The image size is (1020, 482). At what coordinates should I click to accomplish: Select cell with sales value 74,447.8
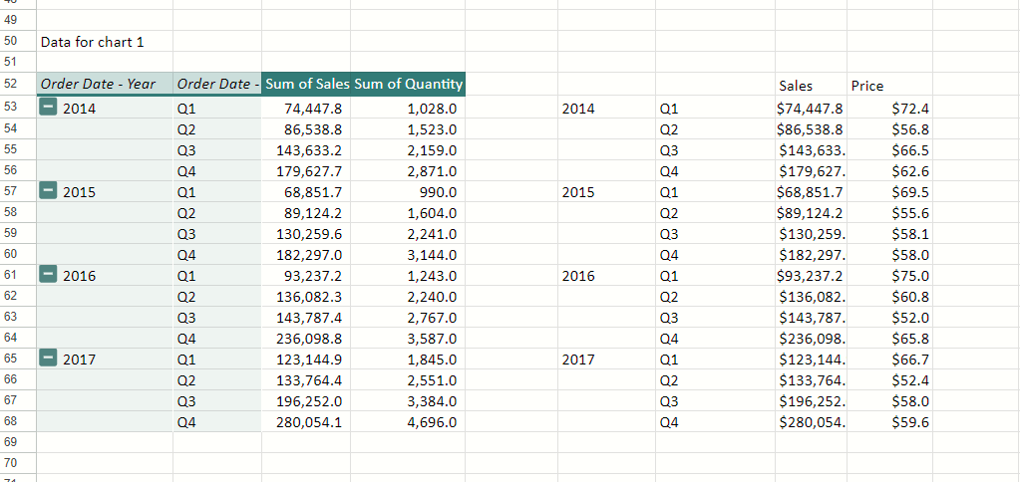(x=306, y=108)
